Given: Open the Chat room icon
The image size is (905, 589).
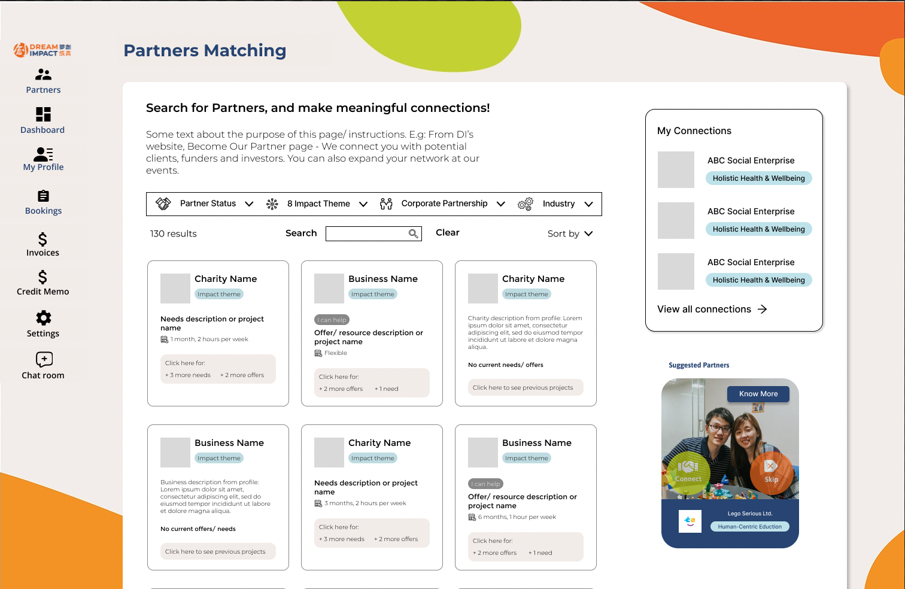Looking at the screenshot, I should click(x=44, y=359).
